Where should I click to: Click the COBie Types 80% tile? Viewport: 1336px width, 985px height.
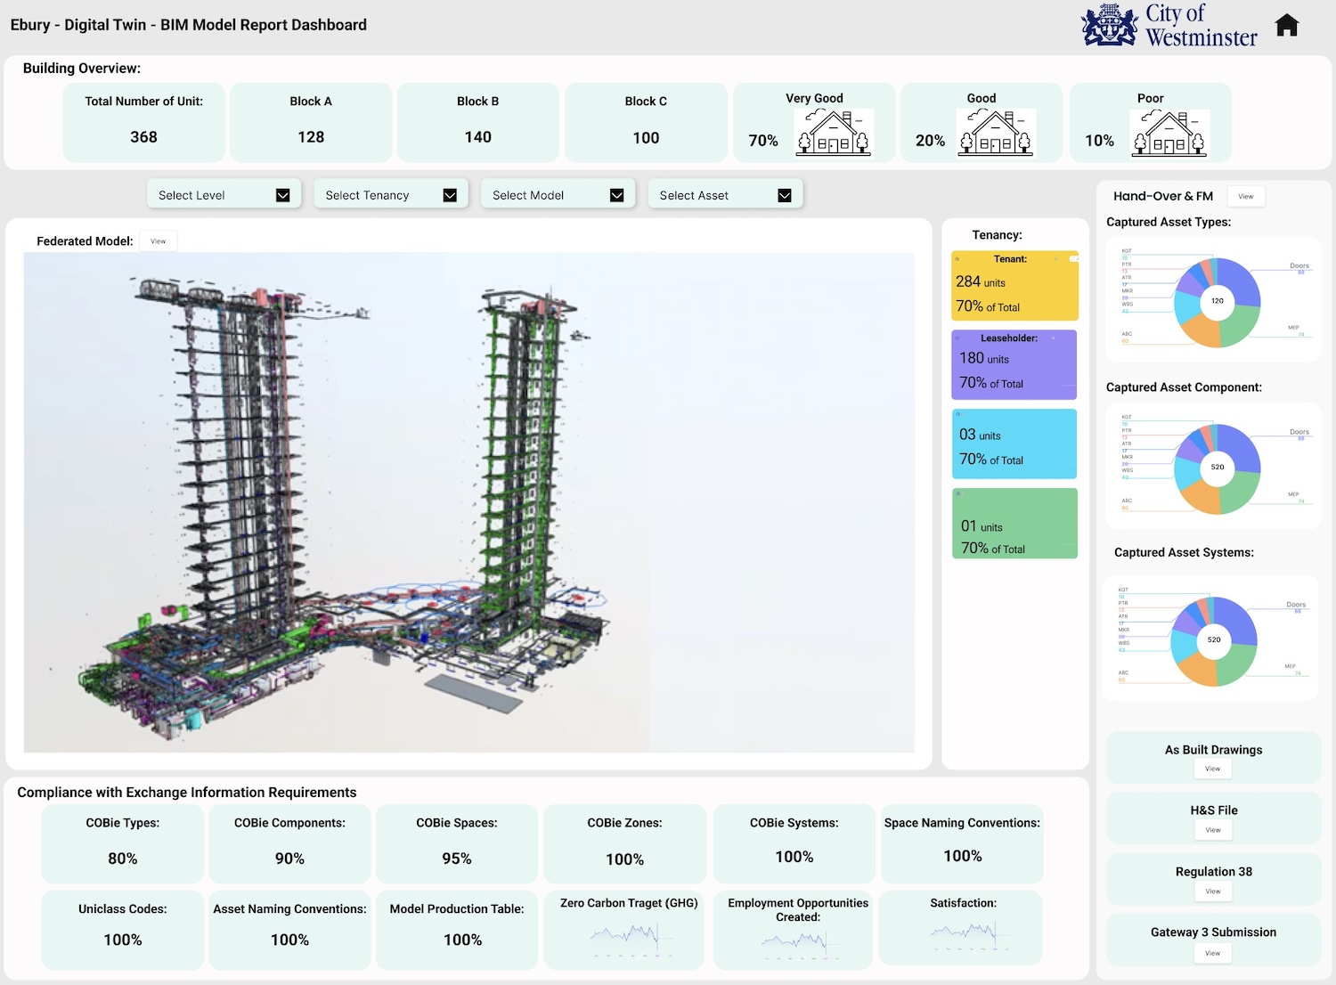click(122, 843)
